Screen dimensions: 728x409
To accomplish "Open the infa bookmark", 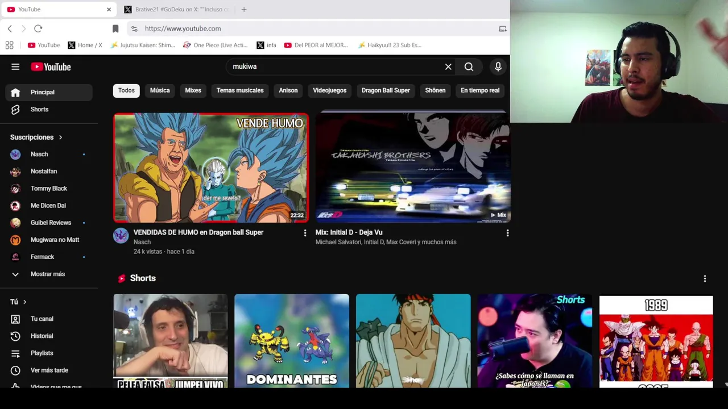I will click(x=266, y=45).
